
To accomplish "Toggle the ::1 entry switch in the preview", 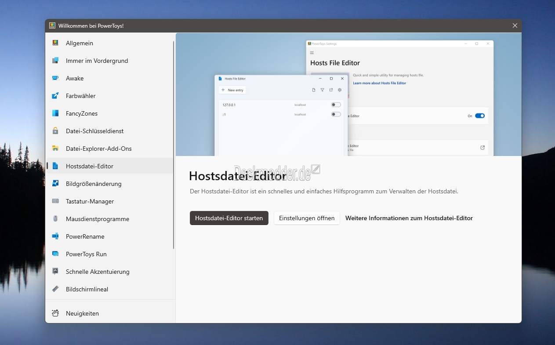I will click(x=336, y=114).
